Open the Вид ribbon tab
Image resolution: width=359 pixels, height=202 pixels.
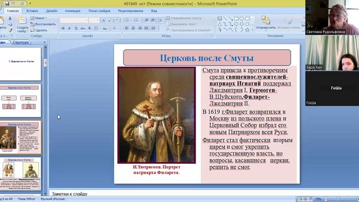coord(154,11)
